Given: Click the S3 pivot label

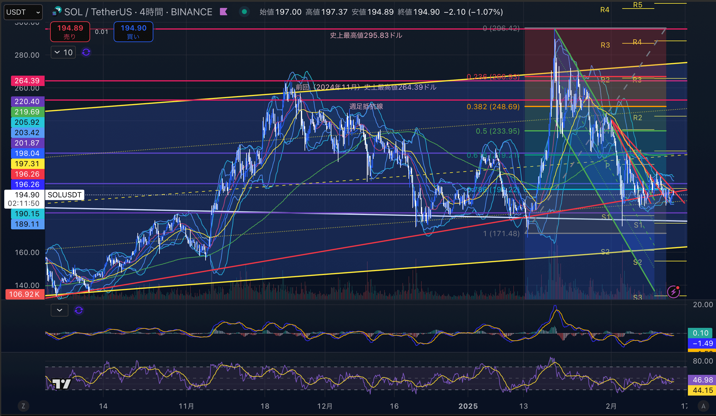Looking at the screenshot, I should [637, 297].
